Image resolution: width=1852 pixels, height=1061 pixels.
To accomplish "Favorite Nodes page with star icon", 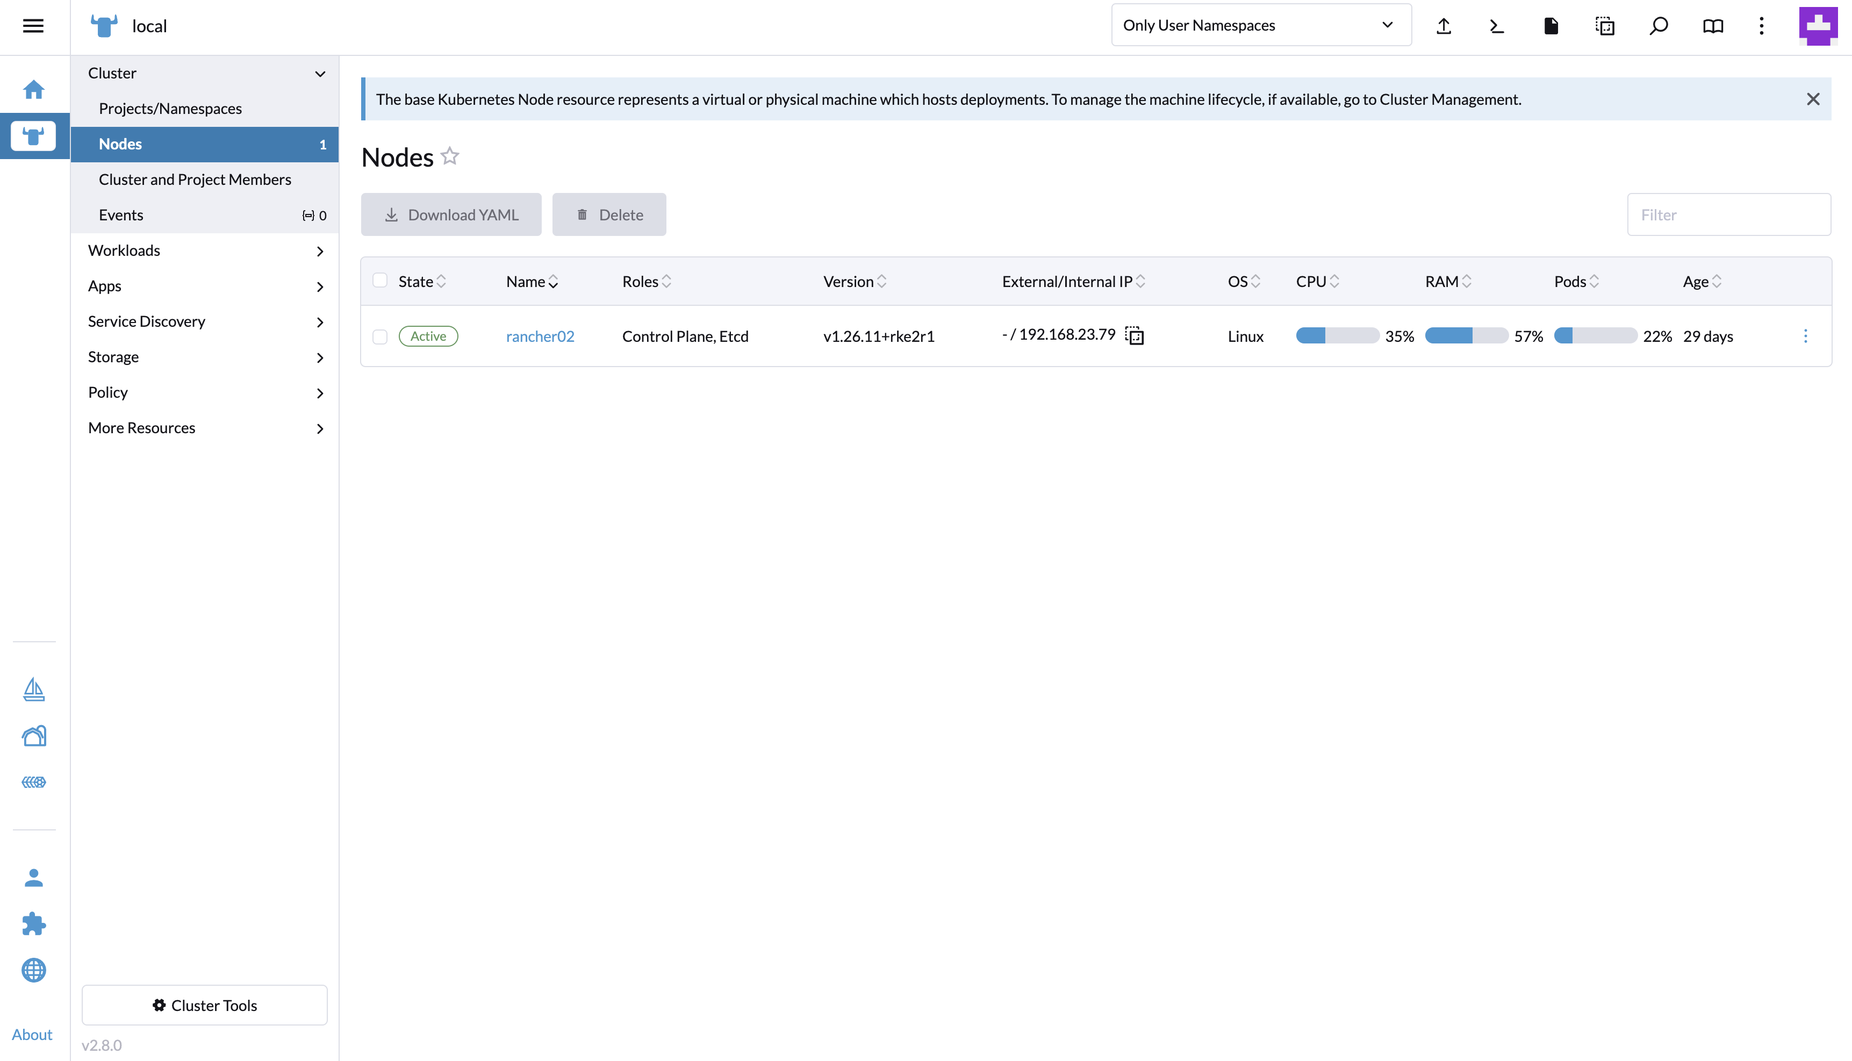I will tap(450, 156).
